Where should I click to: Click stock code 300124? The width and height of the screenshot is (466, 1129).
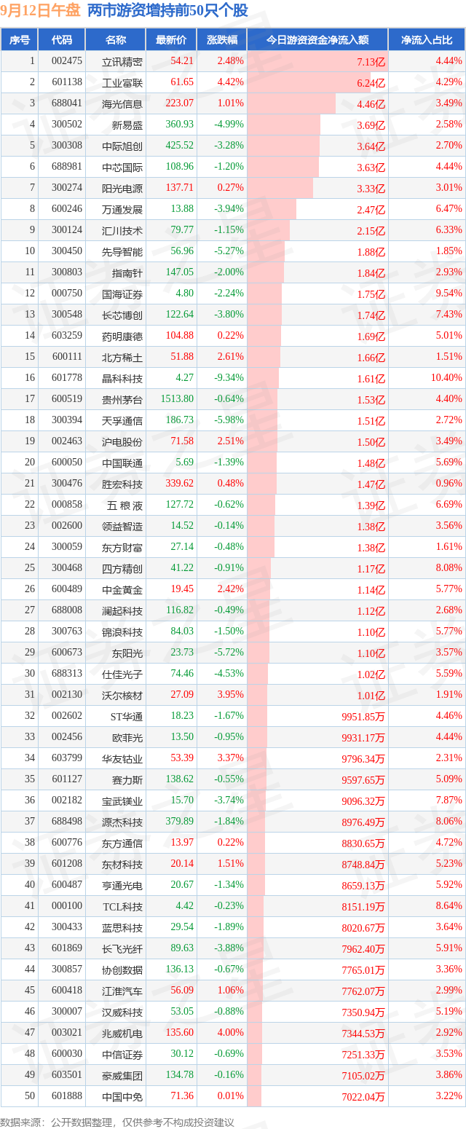tap(67, 230)
